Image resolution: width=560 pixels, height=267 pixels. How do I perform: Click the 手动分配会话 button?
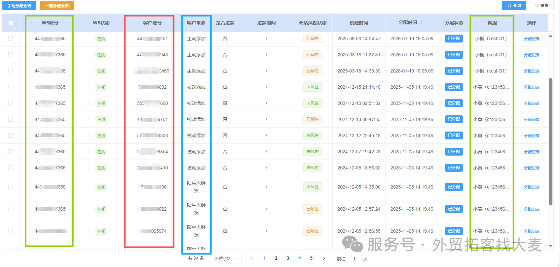(x=19, y=6)
